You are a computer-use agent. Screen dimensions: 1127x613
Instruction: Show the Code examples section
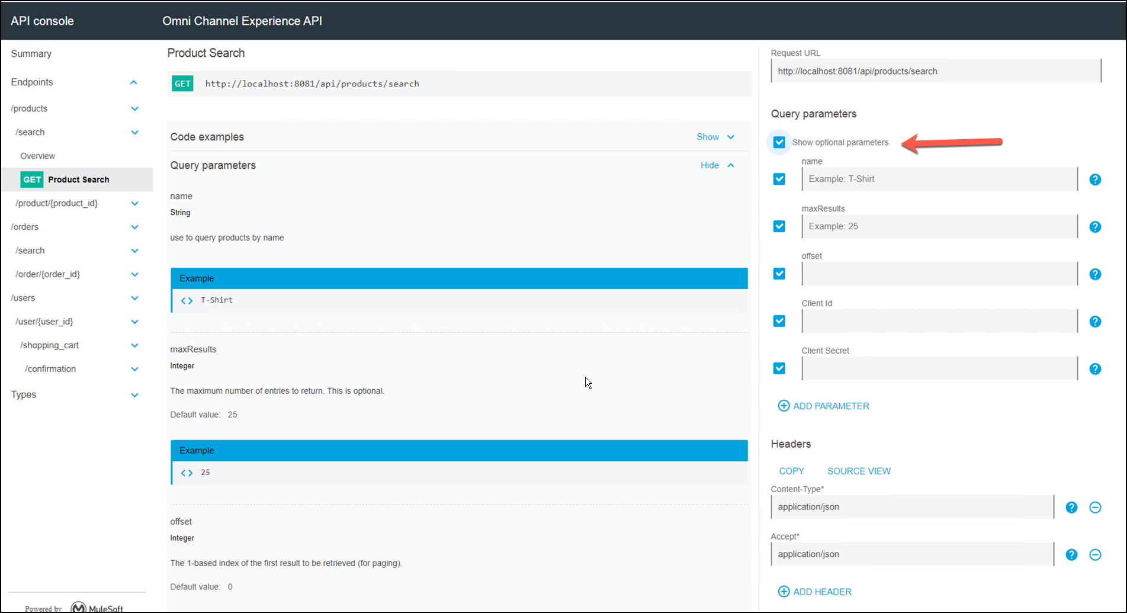click(x=715, y=137)
